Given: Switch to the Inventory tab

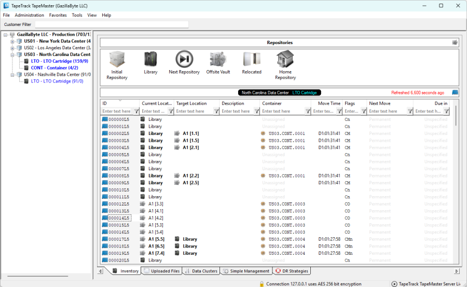Looking at the screenshot, I should 126,271.
